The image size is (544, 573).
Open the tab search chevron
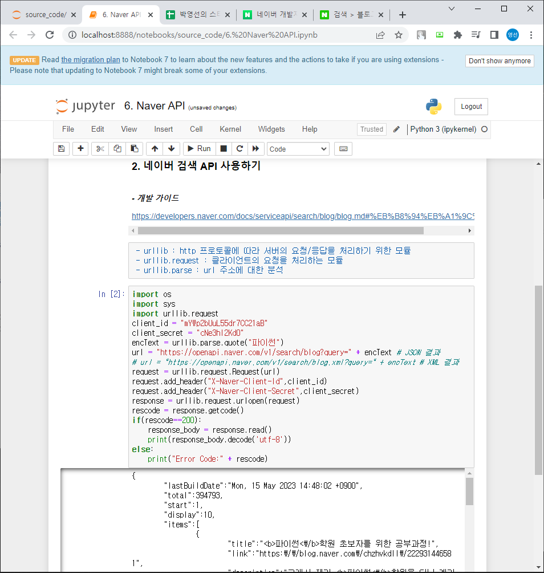pyautogui.click(x=452, y=9)
